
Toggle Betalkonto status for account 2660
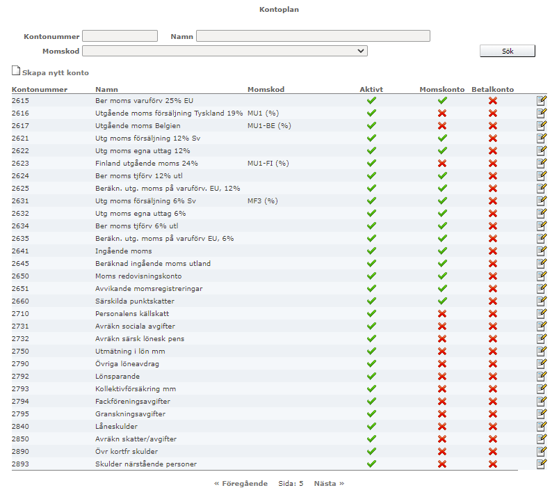pyautogui.click(x=493, y=301)
